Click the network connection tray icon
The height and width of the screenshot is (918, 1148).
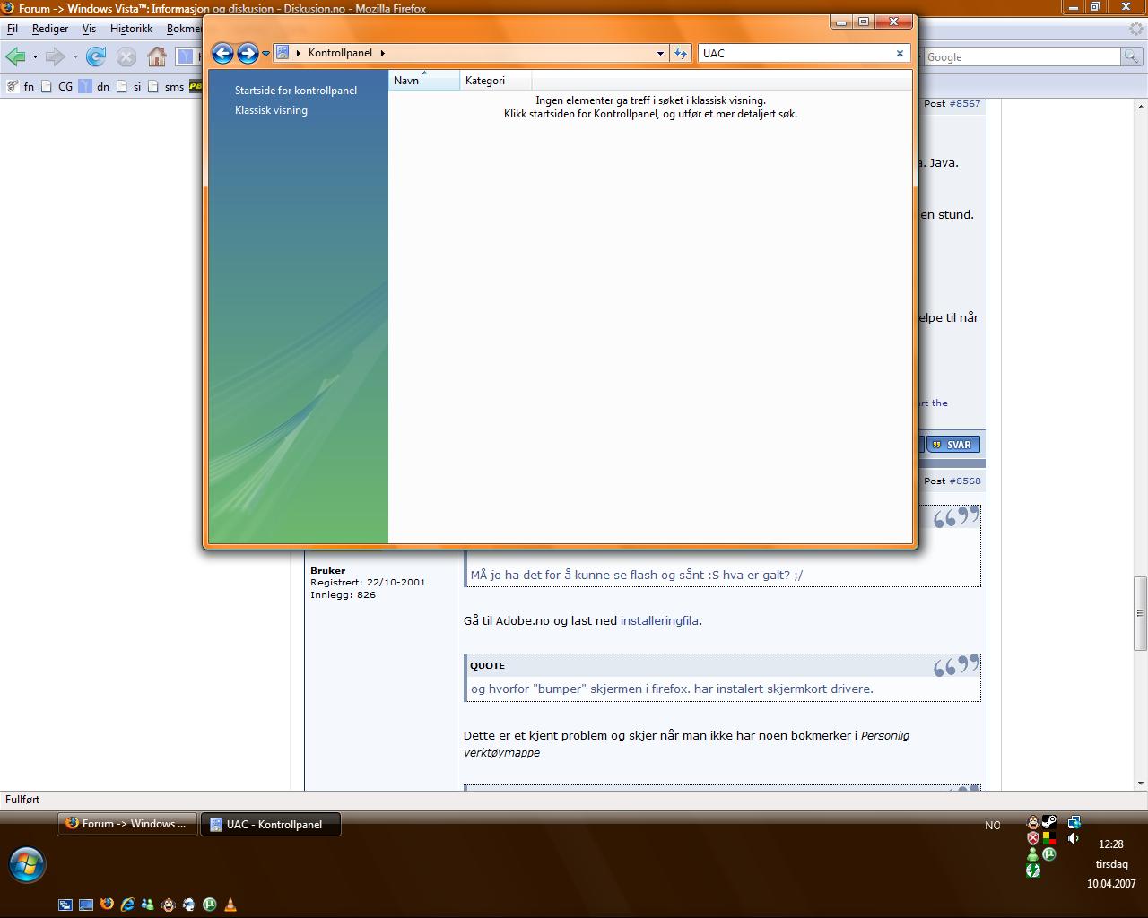point(1074,822)
